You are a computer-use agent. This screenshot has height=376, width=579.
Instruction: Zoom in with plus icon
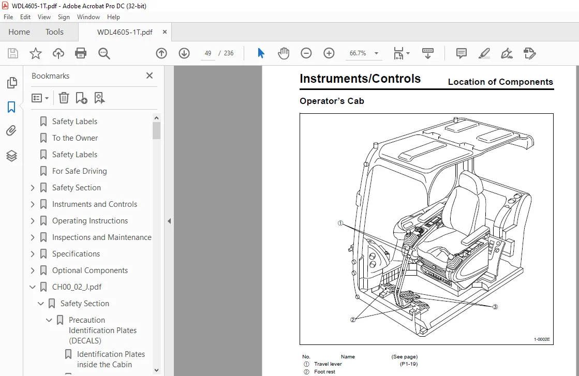329,53
